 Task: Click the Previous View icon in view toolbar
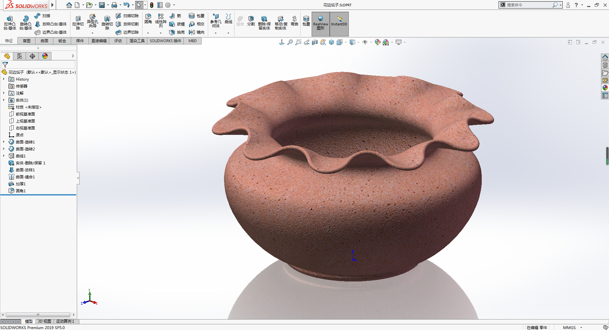pos(307,42)
